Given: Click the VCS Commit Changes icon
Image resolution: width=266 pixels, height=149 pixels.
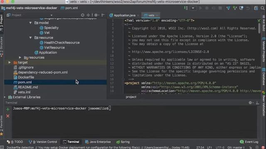Looking at the screenshot, I should 235,8.
